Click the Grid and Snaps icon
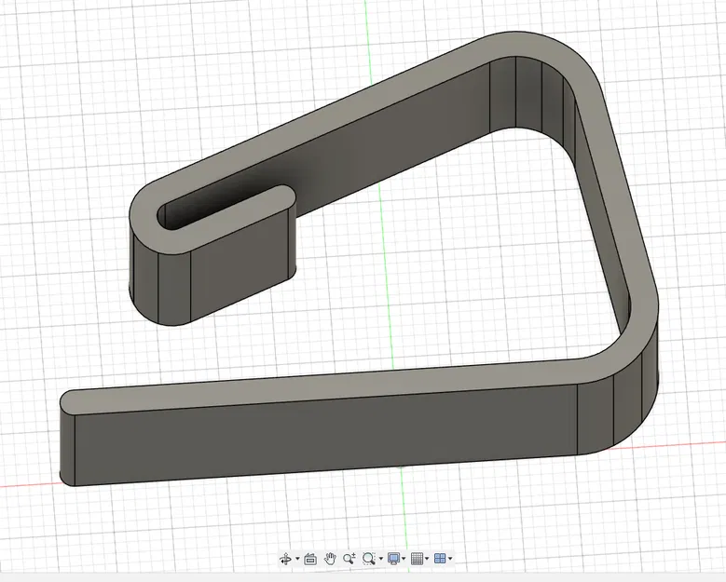The image size is (726, 582). (417, 559)
